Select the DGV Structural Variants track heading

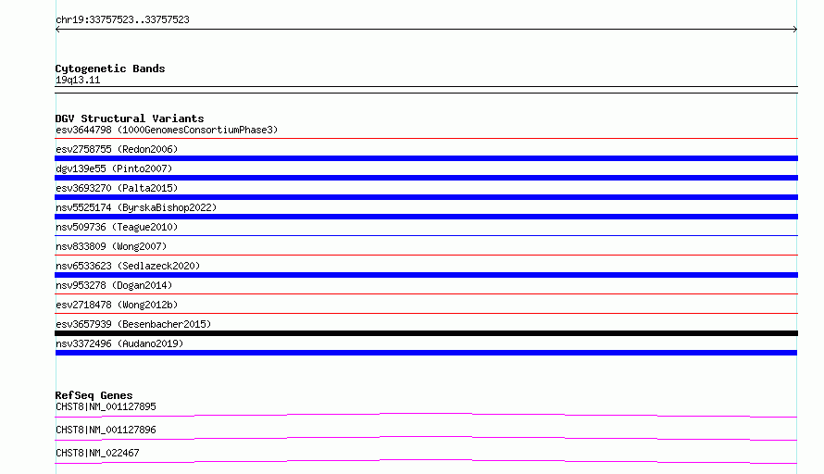(x=130, y=118)
